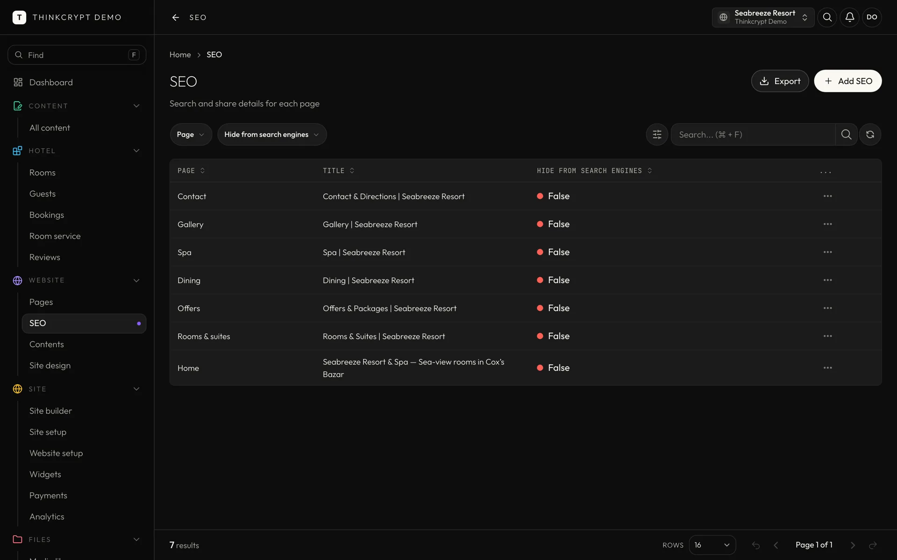The width and height of the screenshot is (897, 560).
Task: Sort by the PAGE column
Action: (191, 171)
